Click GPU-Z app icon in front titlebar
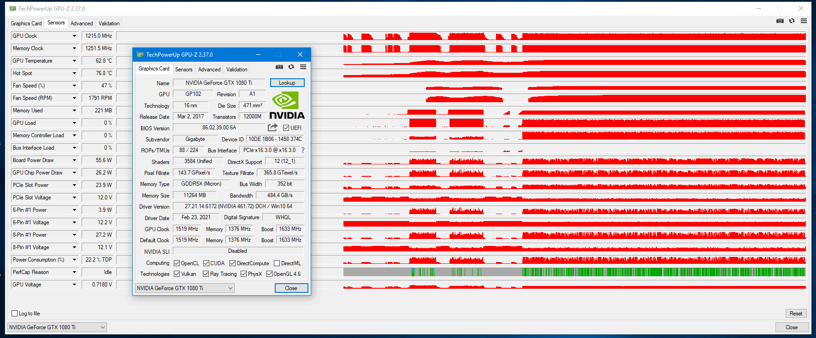 tap(140, 54)
